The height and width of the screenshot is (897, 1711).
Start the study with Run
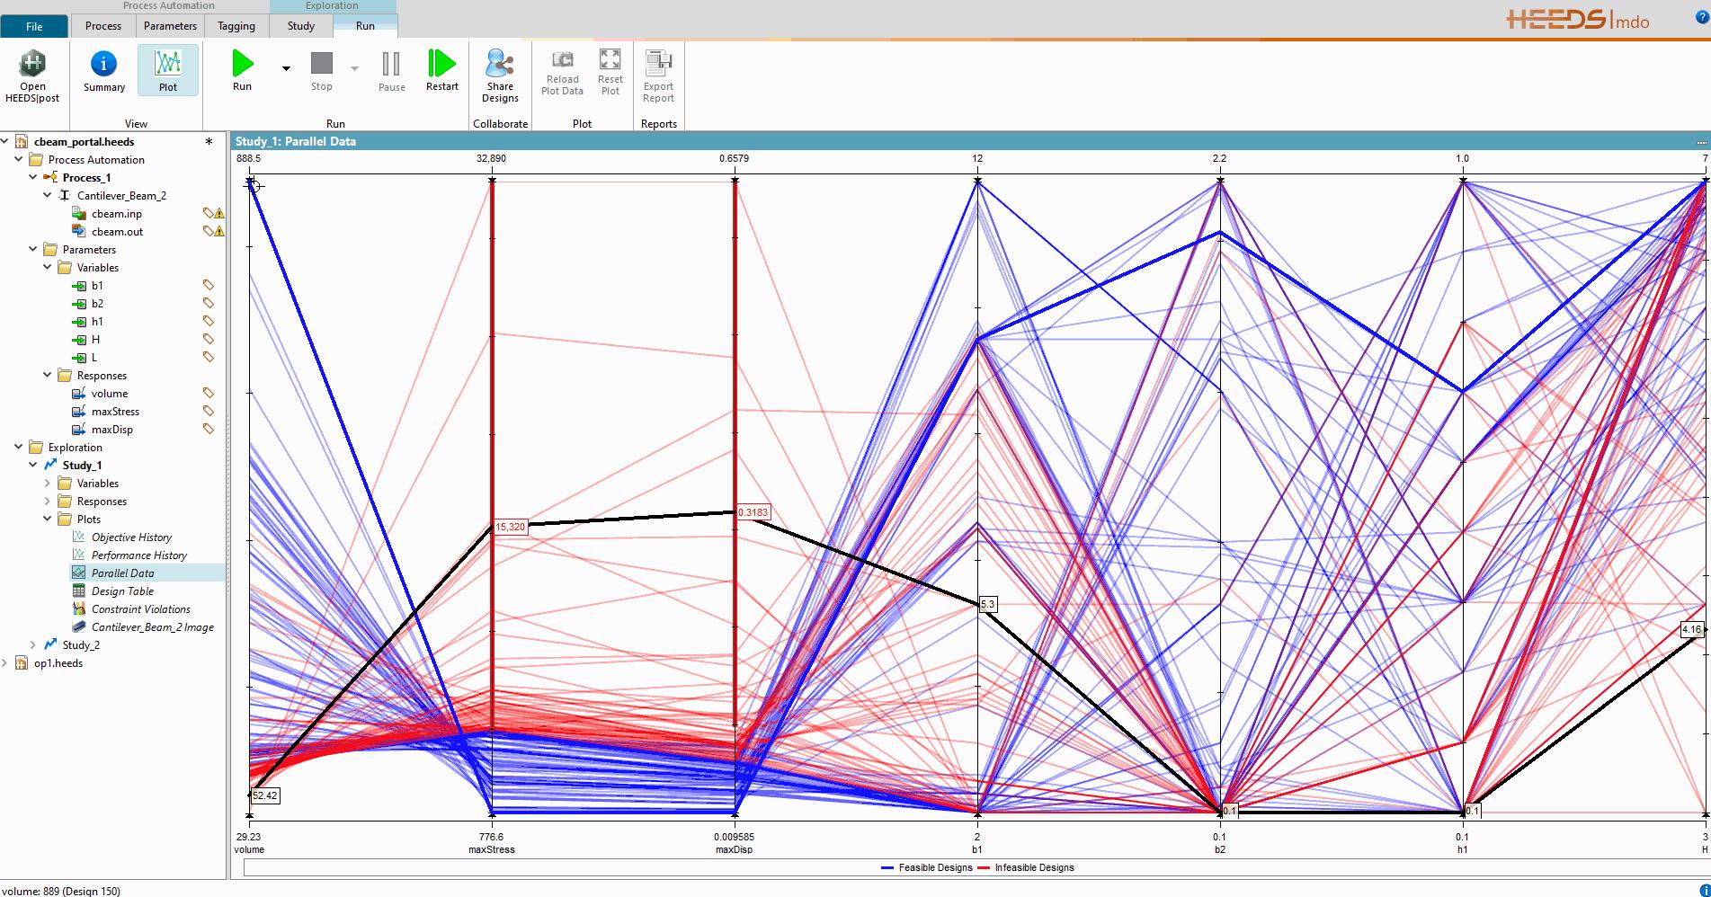click(x=242, y=71)
